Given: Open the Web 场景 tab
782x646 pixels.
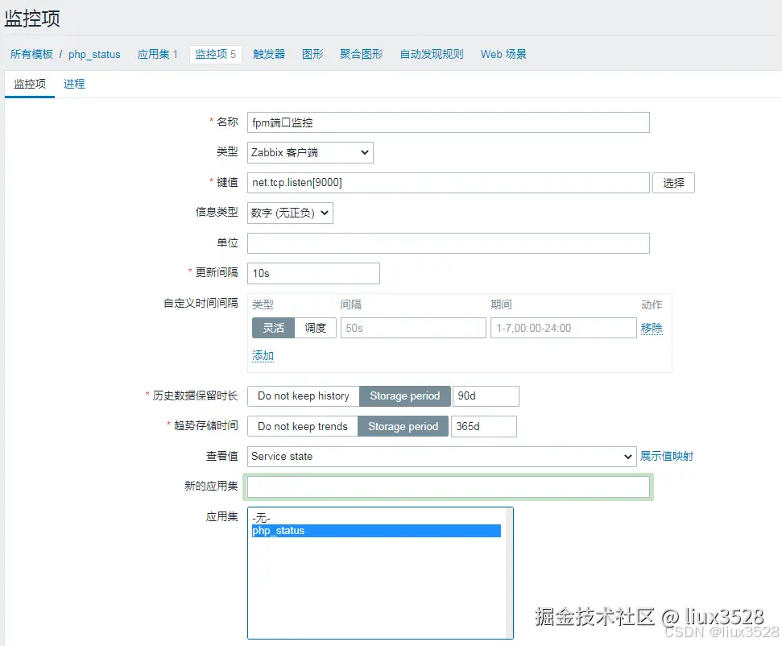Looking at the screenshot, I should [x=503, y=54].
